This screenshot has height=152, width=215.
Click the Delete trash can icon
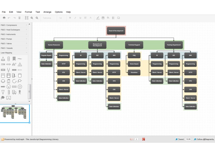pos(19,18)
